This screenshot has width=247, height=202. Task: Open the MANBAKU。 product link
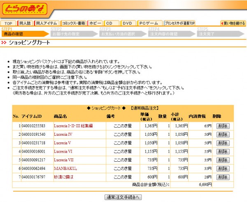pyautogui.click(x=64, y=168)
